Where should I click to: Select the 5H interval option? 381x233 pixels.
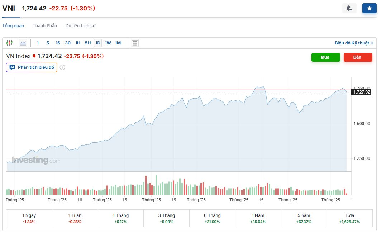(x=87, y=43)
